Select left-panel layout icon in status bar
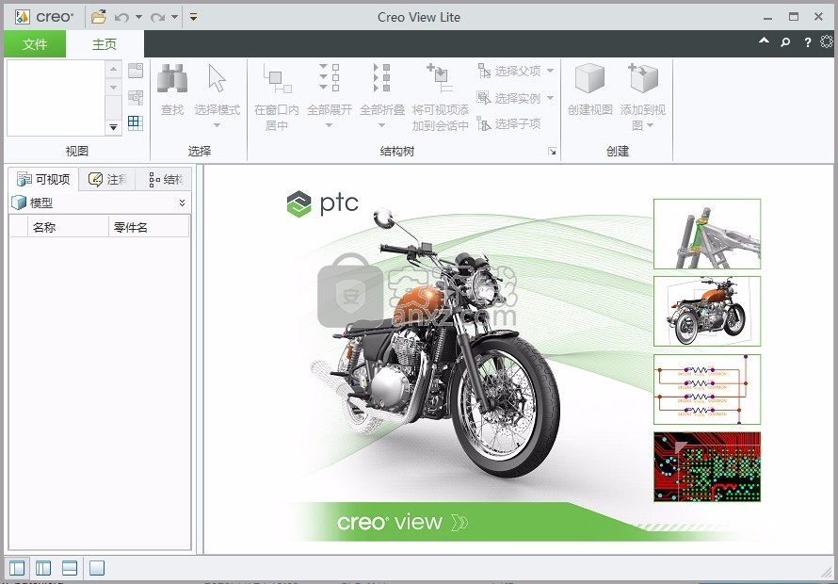Viewport: 838px width, 584px height. click(x=17, y=568)
